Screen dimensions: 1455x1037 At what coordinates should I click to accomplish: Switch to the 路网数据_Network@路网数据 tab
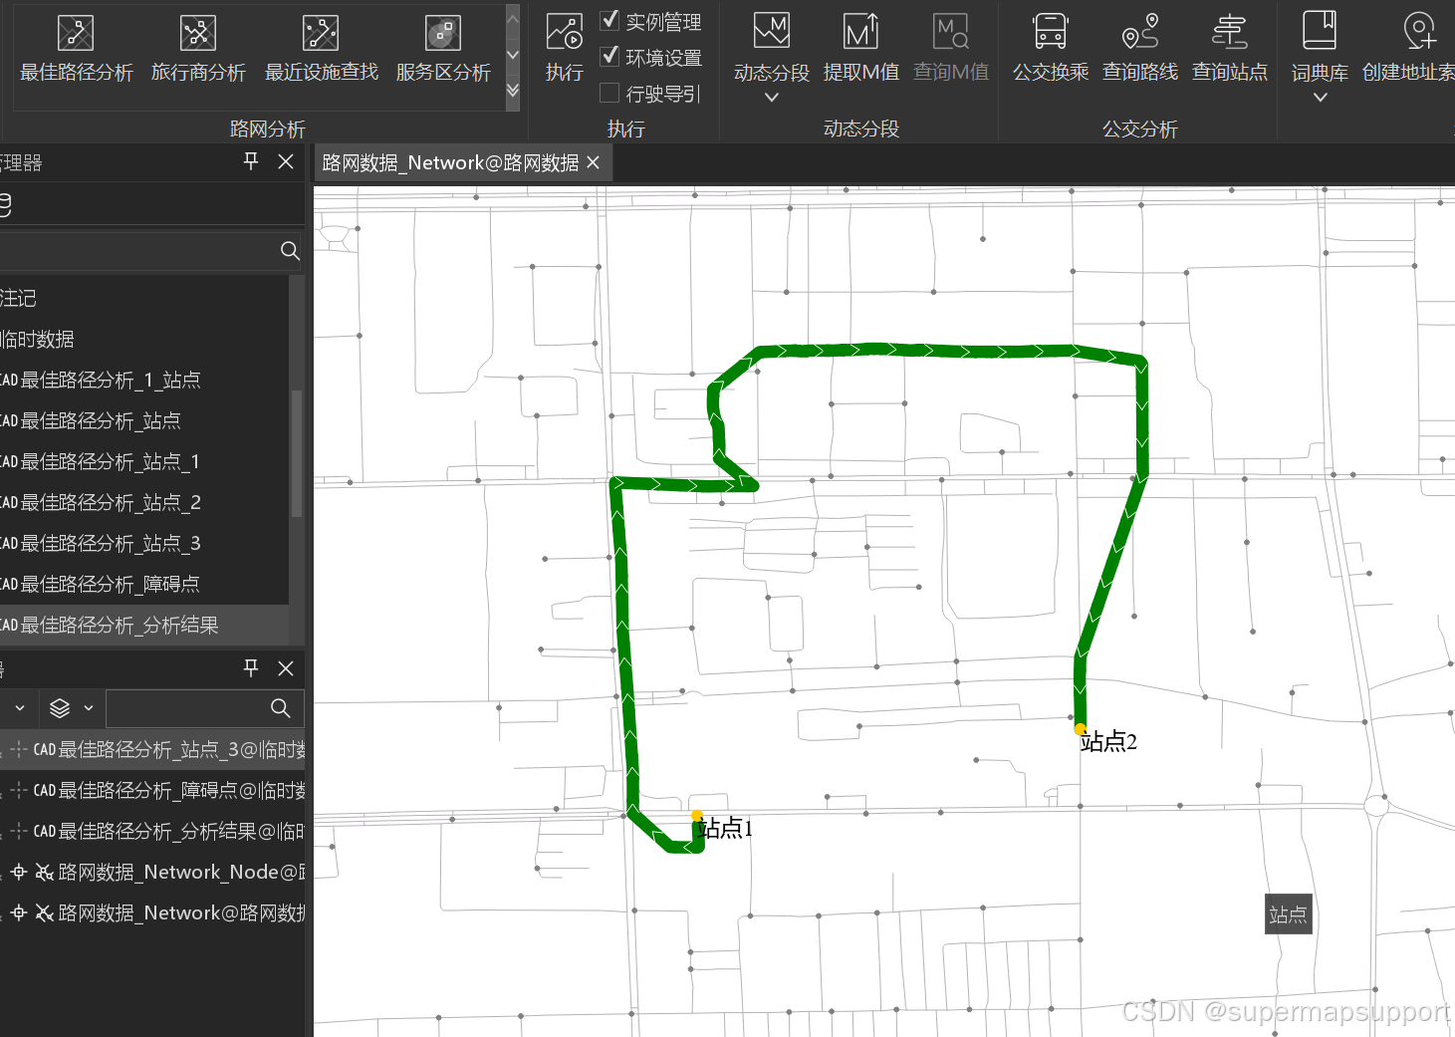[x=450, y=162]
